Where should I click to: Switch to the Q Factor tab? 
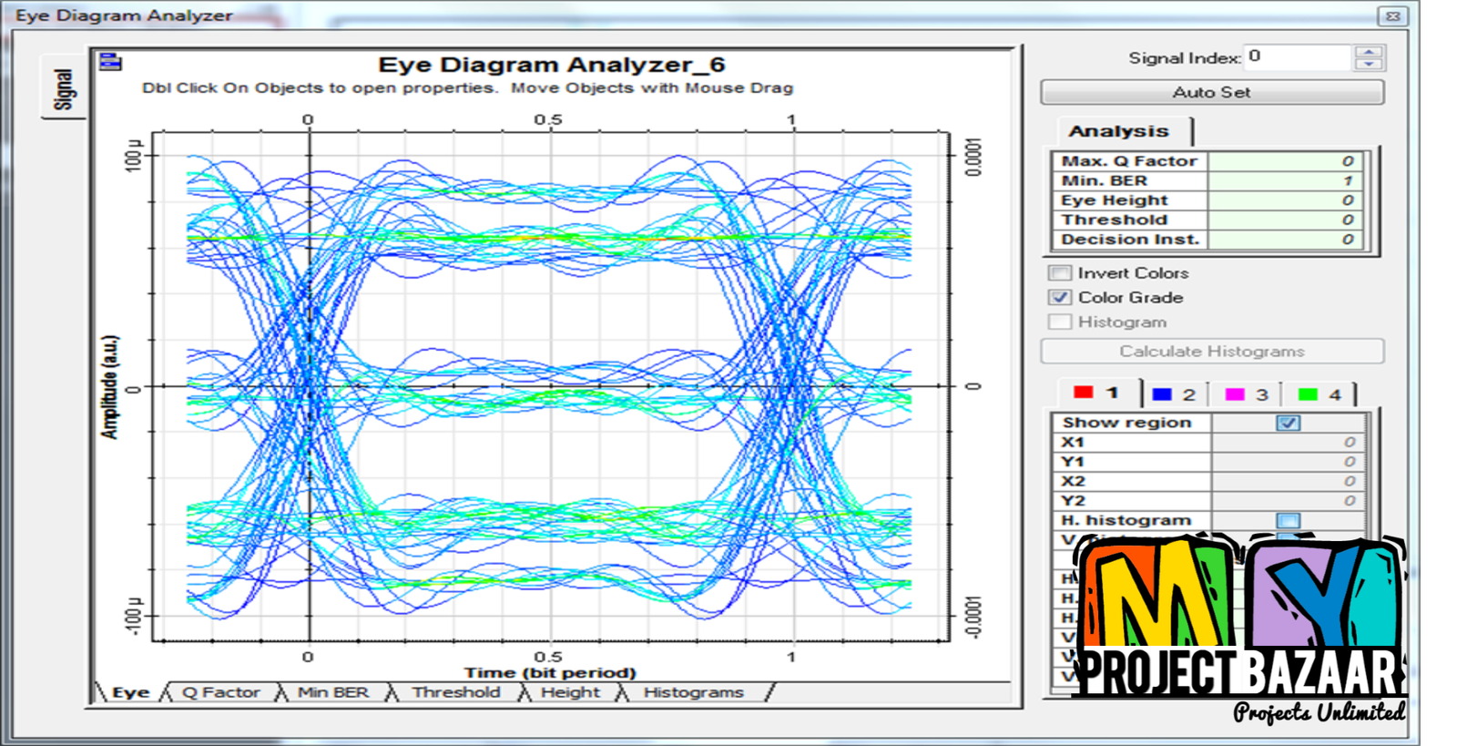point(221,692)
